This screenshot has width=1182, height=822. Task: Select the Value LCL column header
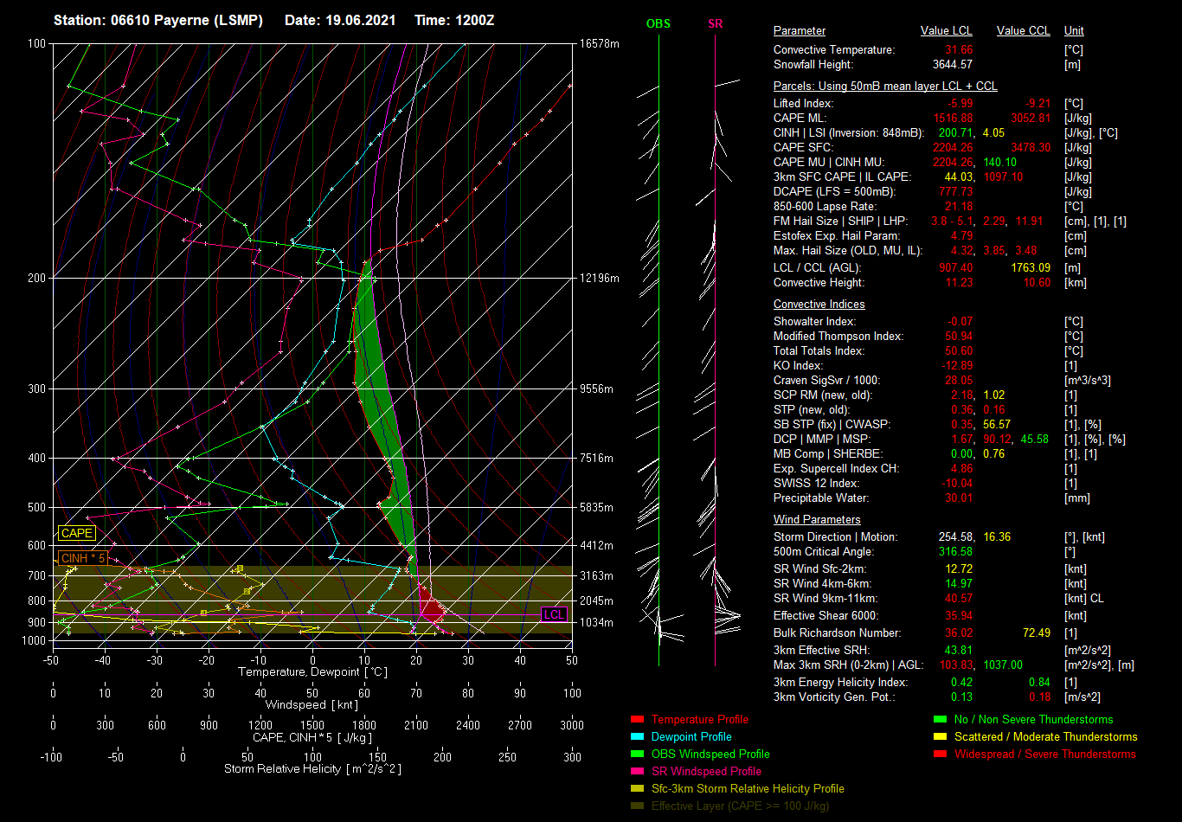(x=947, y=31)
